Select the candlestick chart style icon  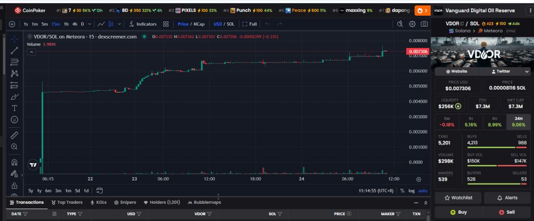click(x=111, y=24)
